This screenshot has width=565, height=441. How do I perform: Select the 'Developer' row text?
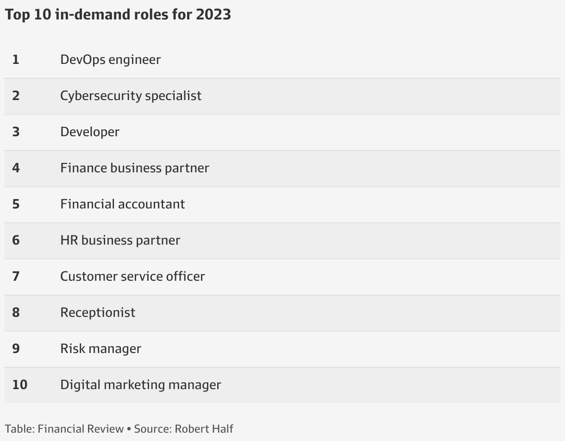coord(90,132)
